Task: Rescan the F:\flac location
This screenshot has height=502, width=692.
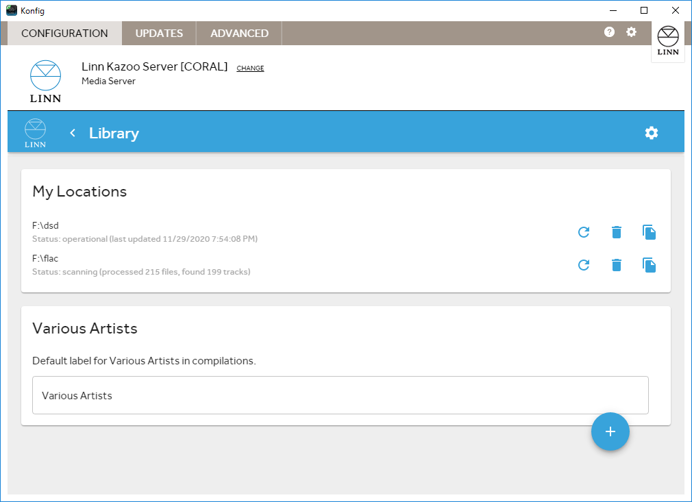Action: (584, 265)
